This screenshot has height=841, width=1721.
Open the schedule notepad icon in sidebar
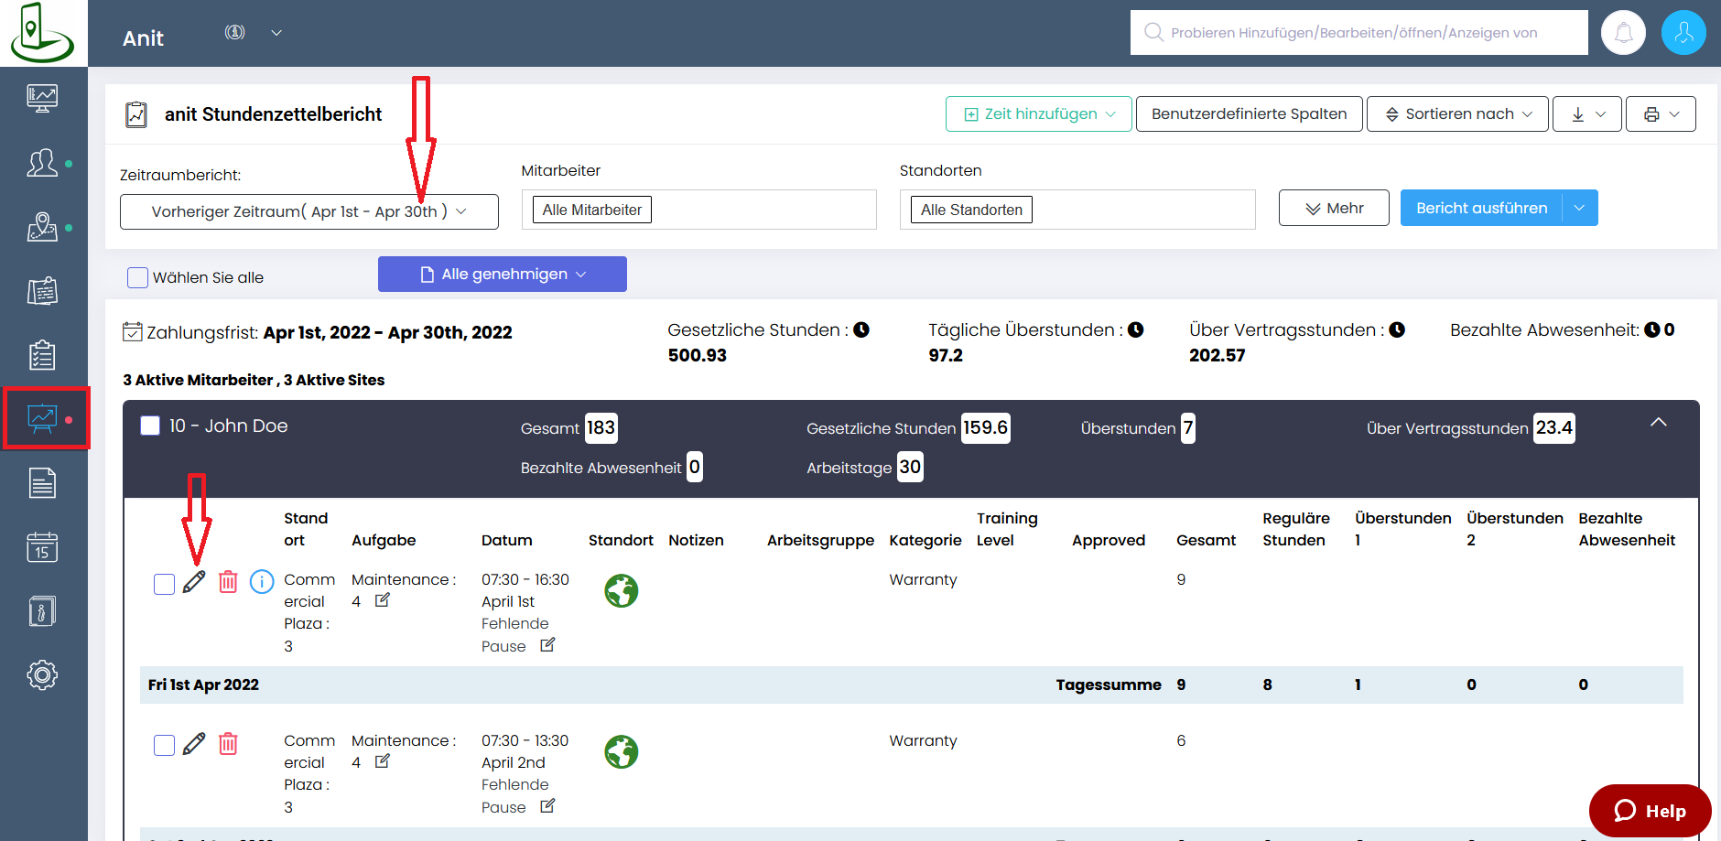point(42,291)
